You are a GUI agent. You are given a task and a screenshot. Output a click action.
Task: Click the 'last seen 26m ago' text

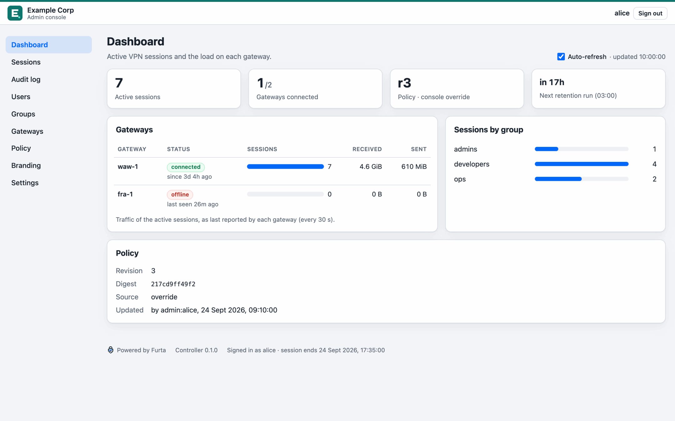(192, 204)
